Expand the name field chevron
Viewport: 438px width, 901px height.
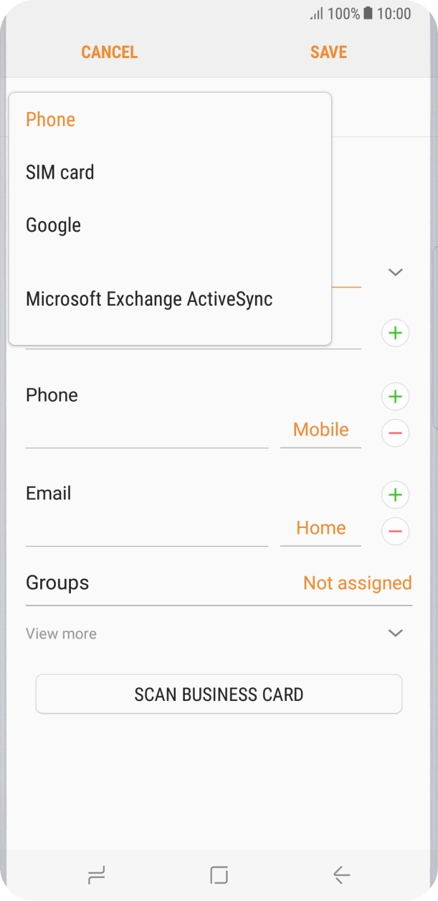(395, 273)
